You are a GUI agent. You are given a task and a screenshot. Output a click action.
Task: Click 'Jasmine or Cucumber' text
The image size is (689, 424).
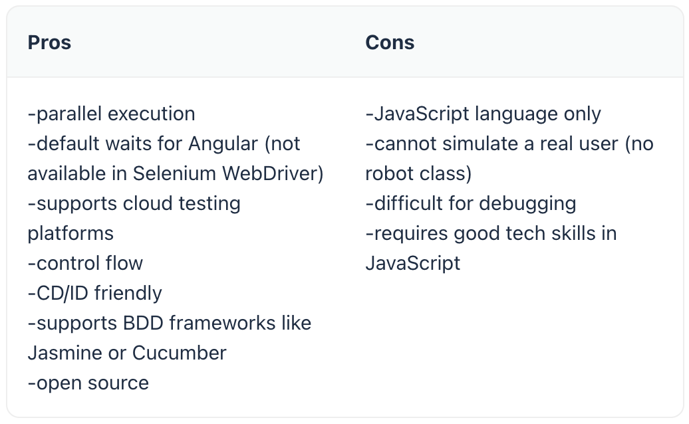pyautogui.click(x=127, y=353)
